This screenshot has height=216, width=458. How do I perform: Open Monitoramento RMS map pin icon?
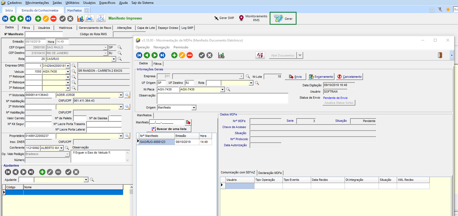pyautogui.click(x=241, y=18)
